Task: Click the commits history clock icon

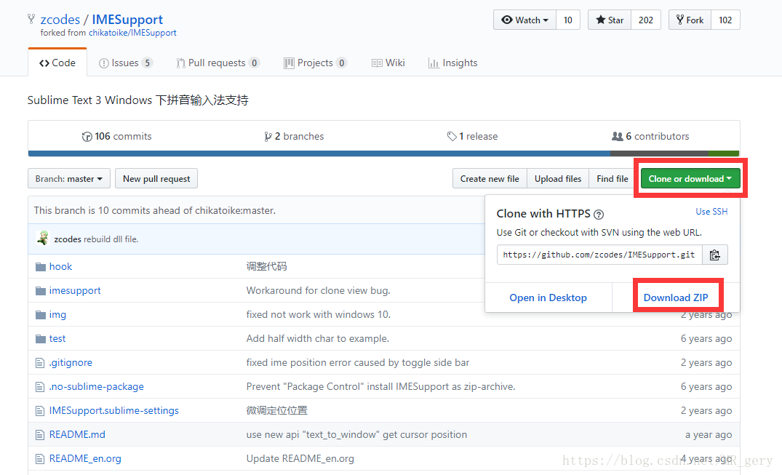Action: pyautogui.click(x=87, y=137)
